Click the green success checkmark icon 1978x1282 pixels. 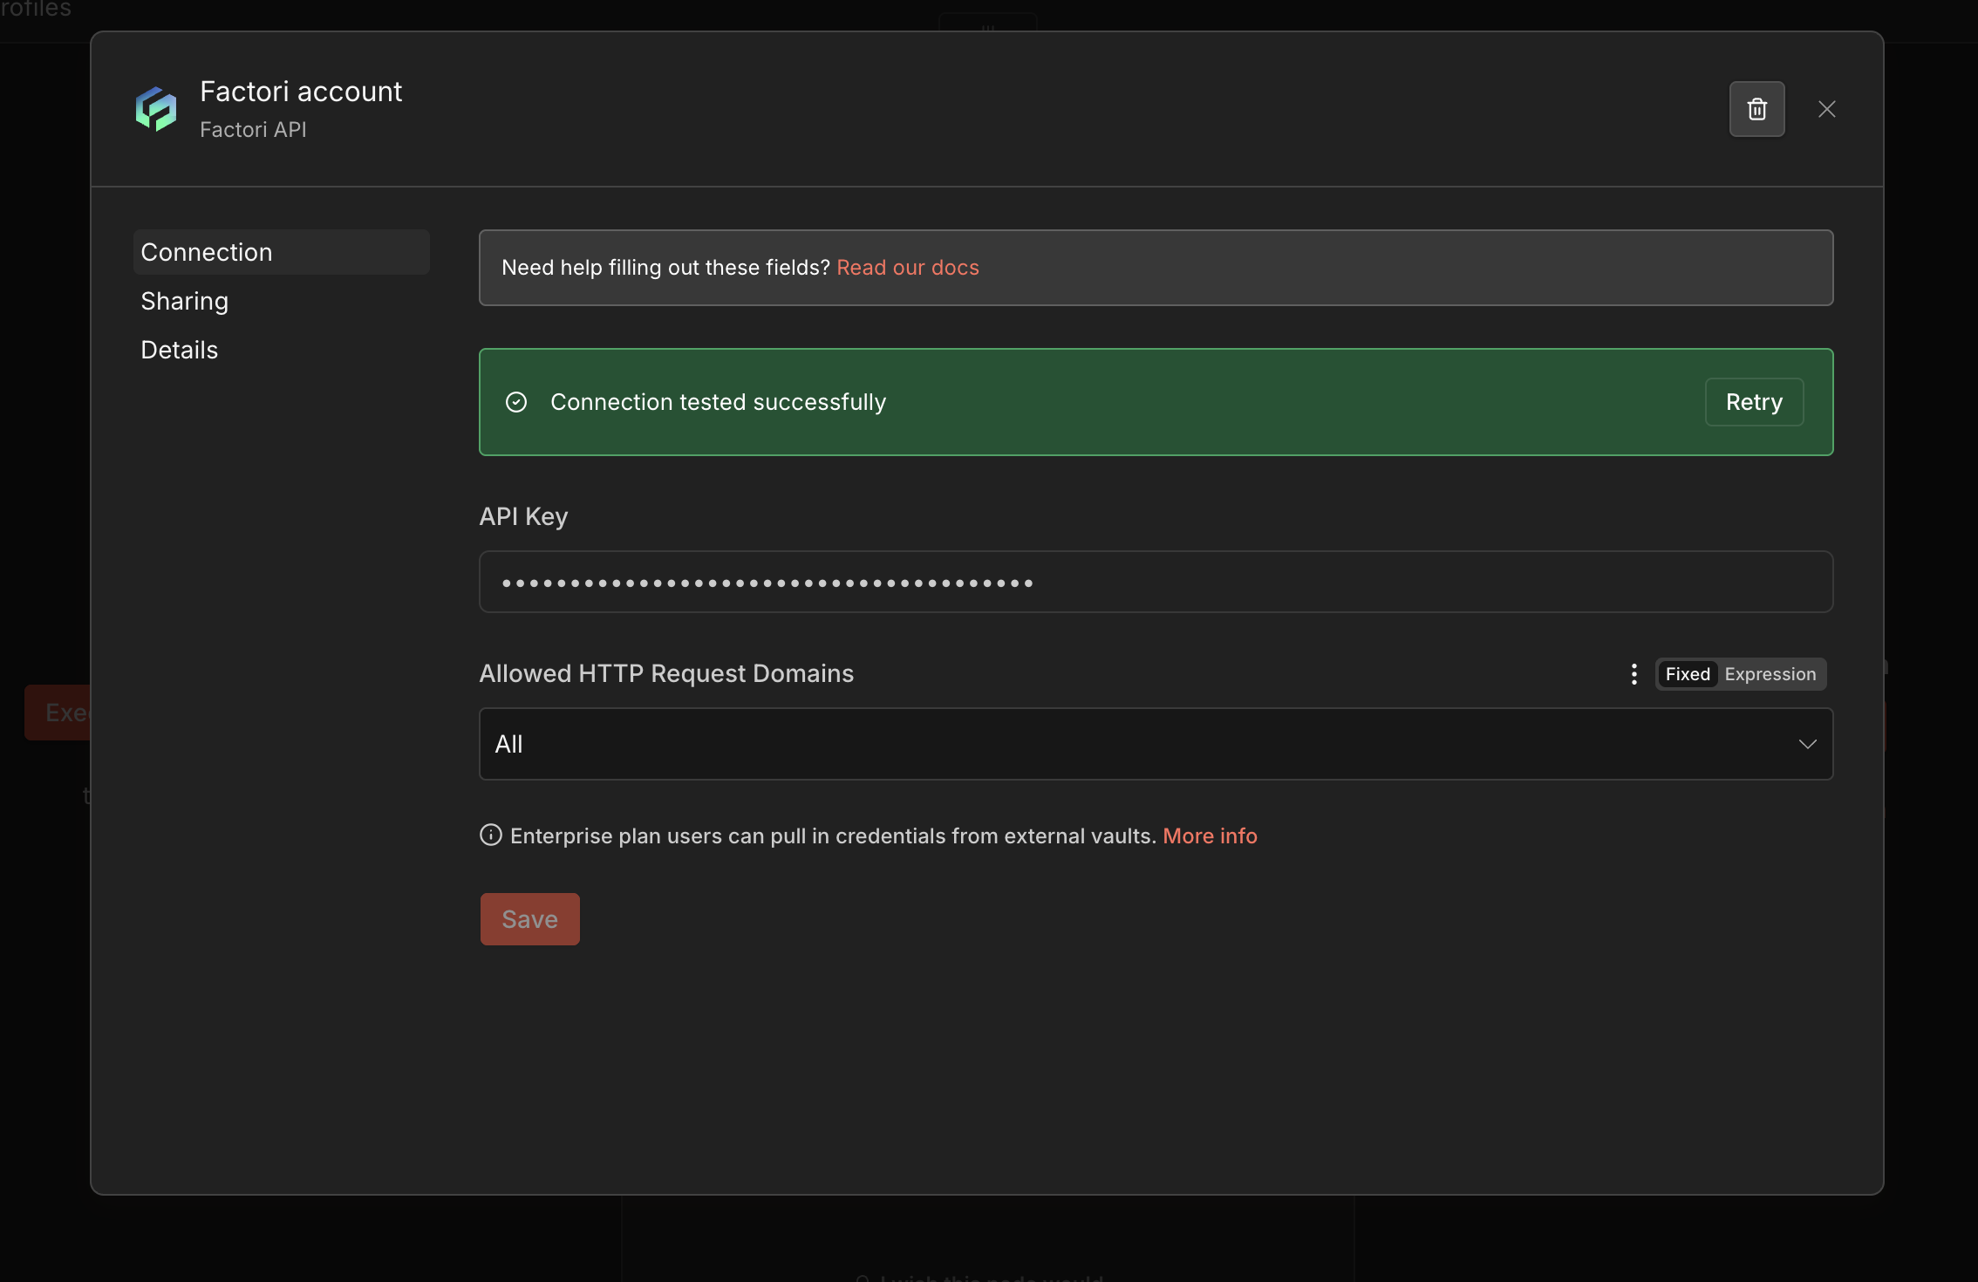pyautogui.click(x=516, y=402)
